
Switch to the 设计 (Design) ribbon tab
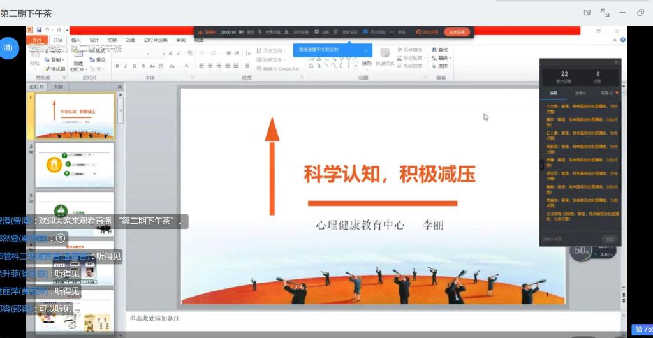94,40
